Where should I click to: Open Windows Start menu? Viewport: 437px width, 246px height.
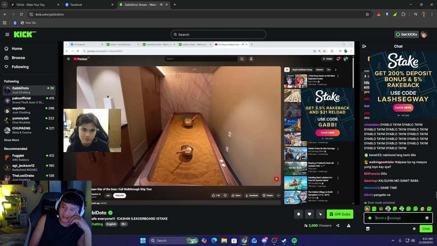tap(143, 241)
